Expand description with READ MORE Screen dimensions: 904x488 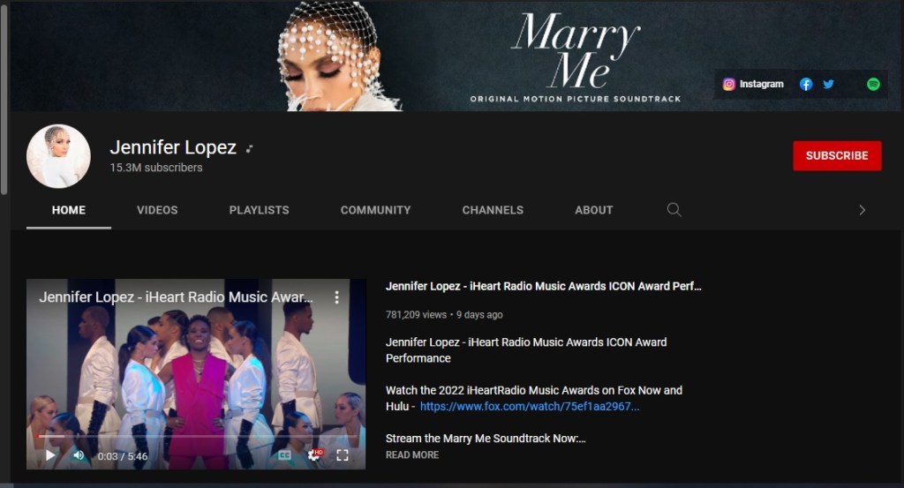[412, 455]
